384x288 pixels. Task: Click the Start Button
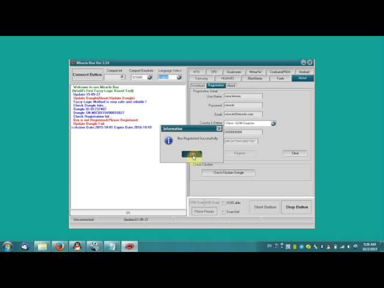(265, 207)
